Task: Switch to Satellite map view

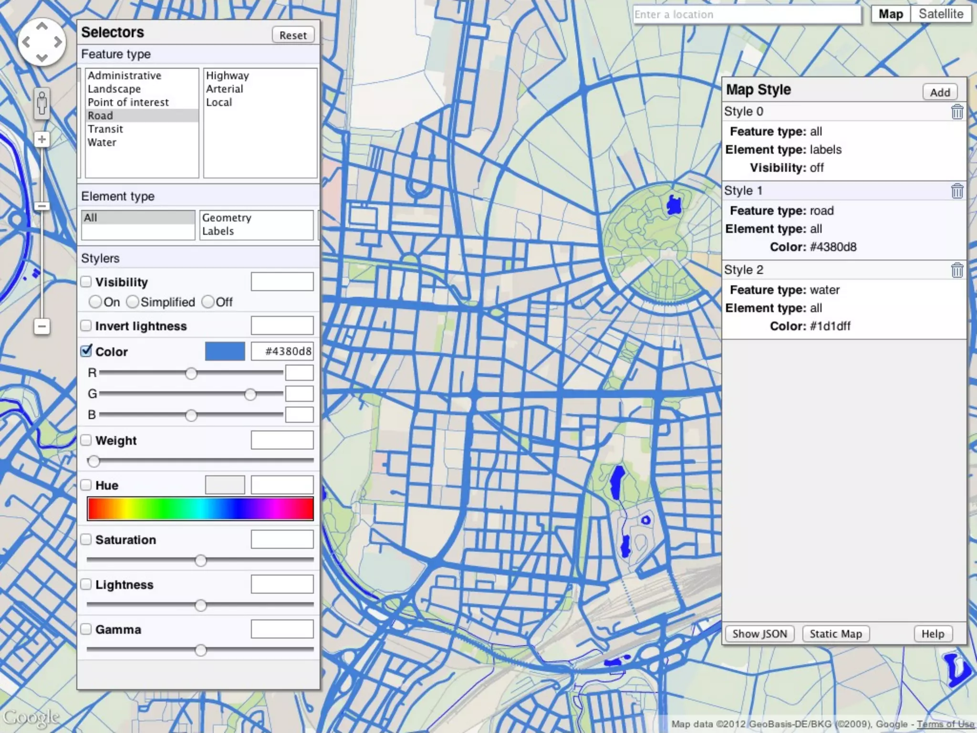Action: tap(940, 14)
